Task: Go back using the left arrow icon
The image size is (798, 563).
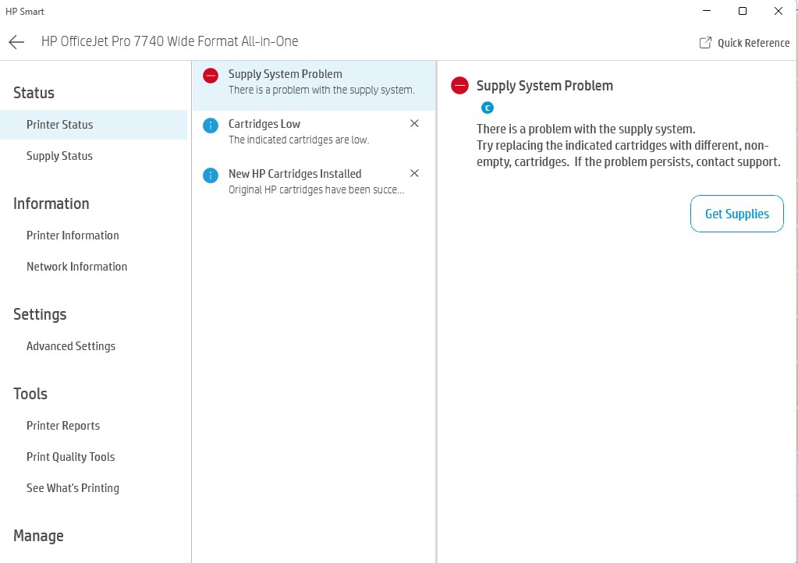Action: (x=16, y=41)
